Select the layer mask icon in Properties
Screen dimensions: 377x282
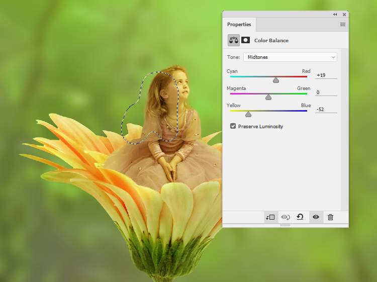pos(245,40)
